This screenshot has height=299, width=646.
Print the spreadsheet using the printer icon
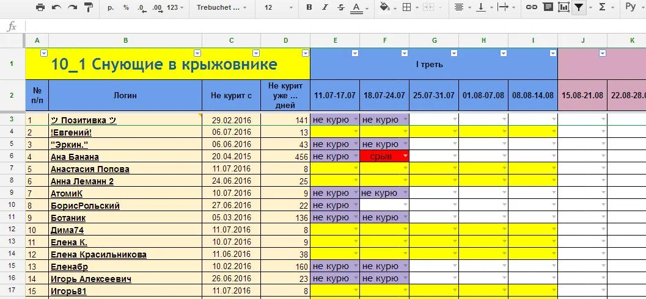[40, 7]
